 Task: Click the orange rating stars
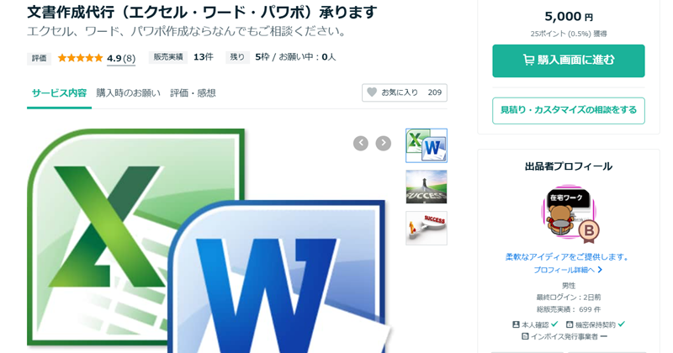80,58
